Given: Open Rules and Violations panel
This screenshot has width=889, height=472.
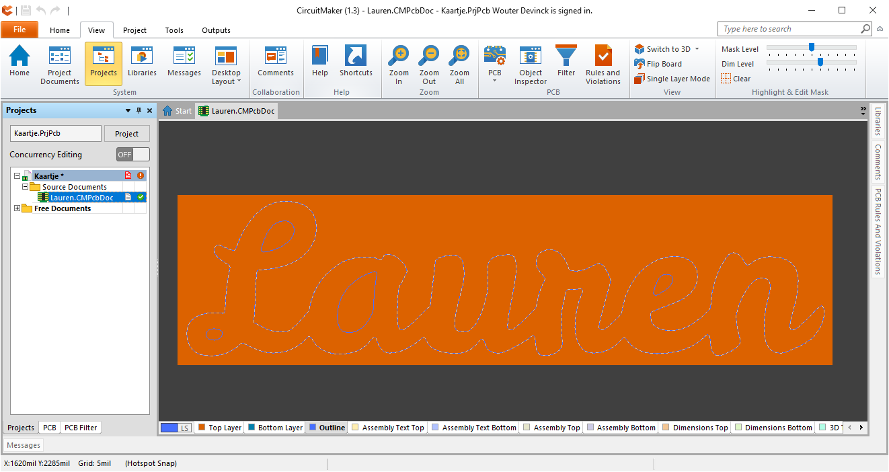Looking at the screenshot, I should coord(603,65).
